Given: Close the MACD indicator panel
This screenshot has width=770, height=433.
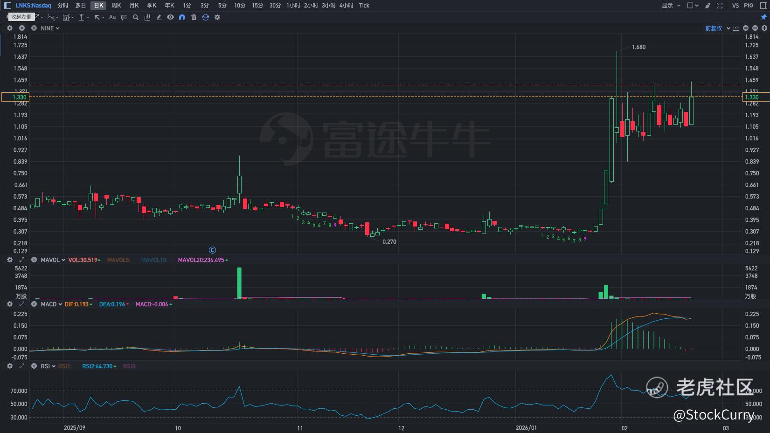Looking at the screenshot, I should pos(34,304).
